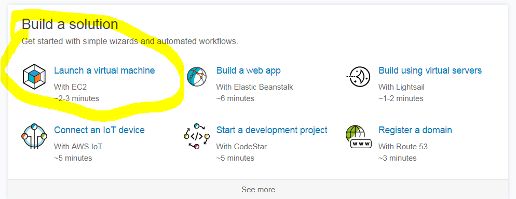Select the Connect an IoT device link
This screenshot has height=199, width=516.
(x=99, y=130)
